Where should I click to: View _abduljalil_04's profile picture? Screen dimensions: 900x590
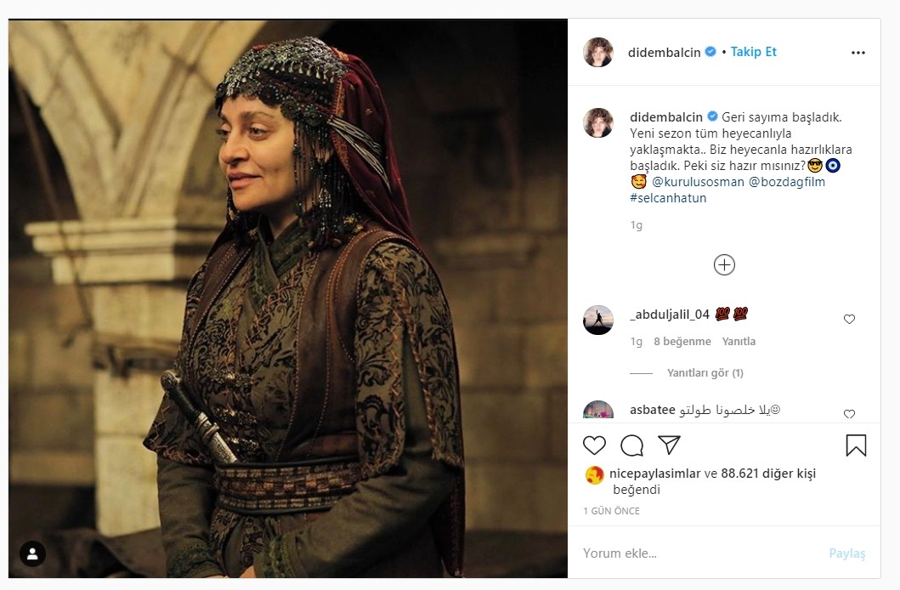[598, 320]
